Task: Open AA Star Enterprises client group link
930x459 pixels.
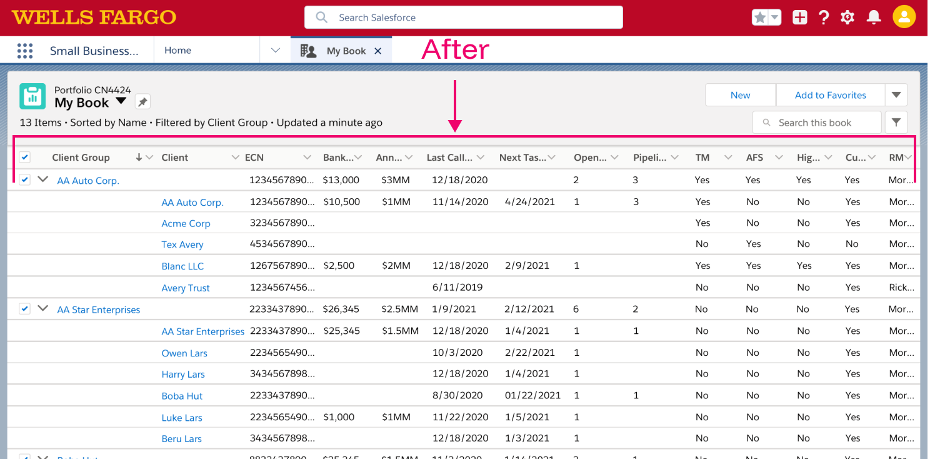Action: (99, 310)
